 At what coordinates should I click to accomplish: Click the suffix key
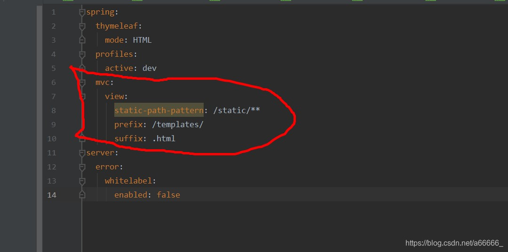[x=128, y=138]
